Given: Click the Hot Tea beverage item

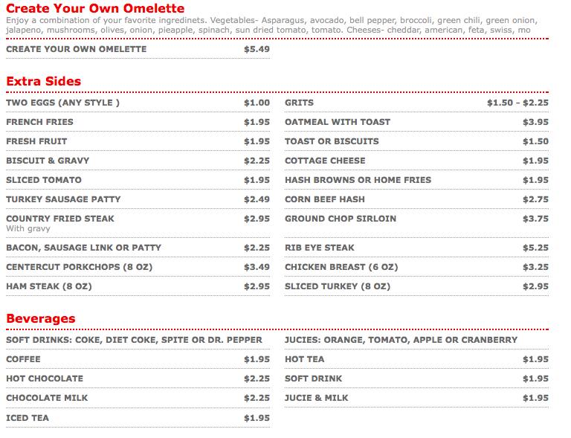Looking at the screenshot, I should coord(305,359).
